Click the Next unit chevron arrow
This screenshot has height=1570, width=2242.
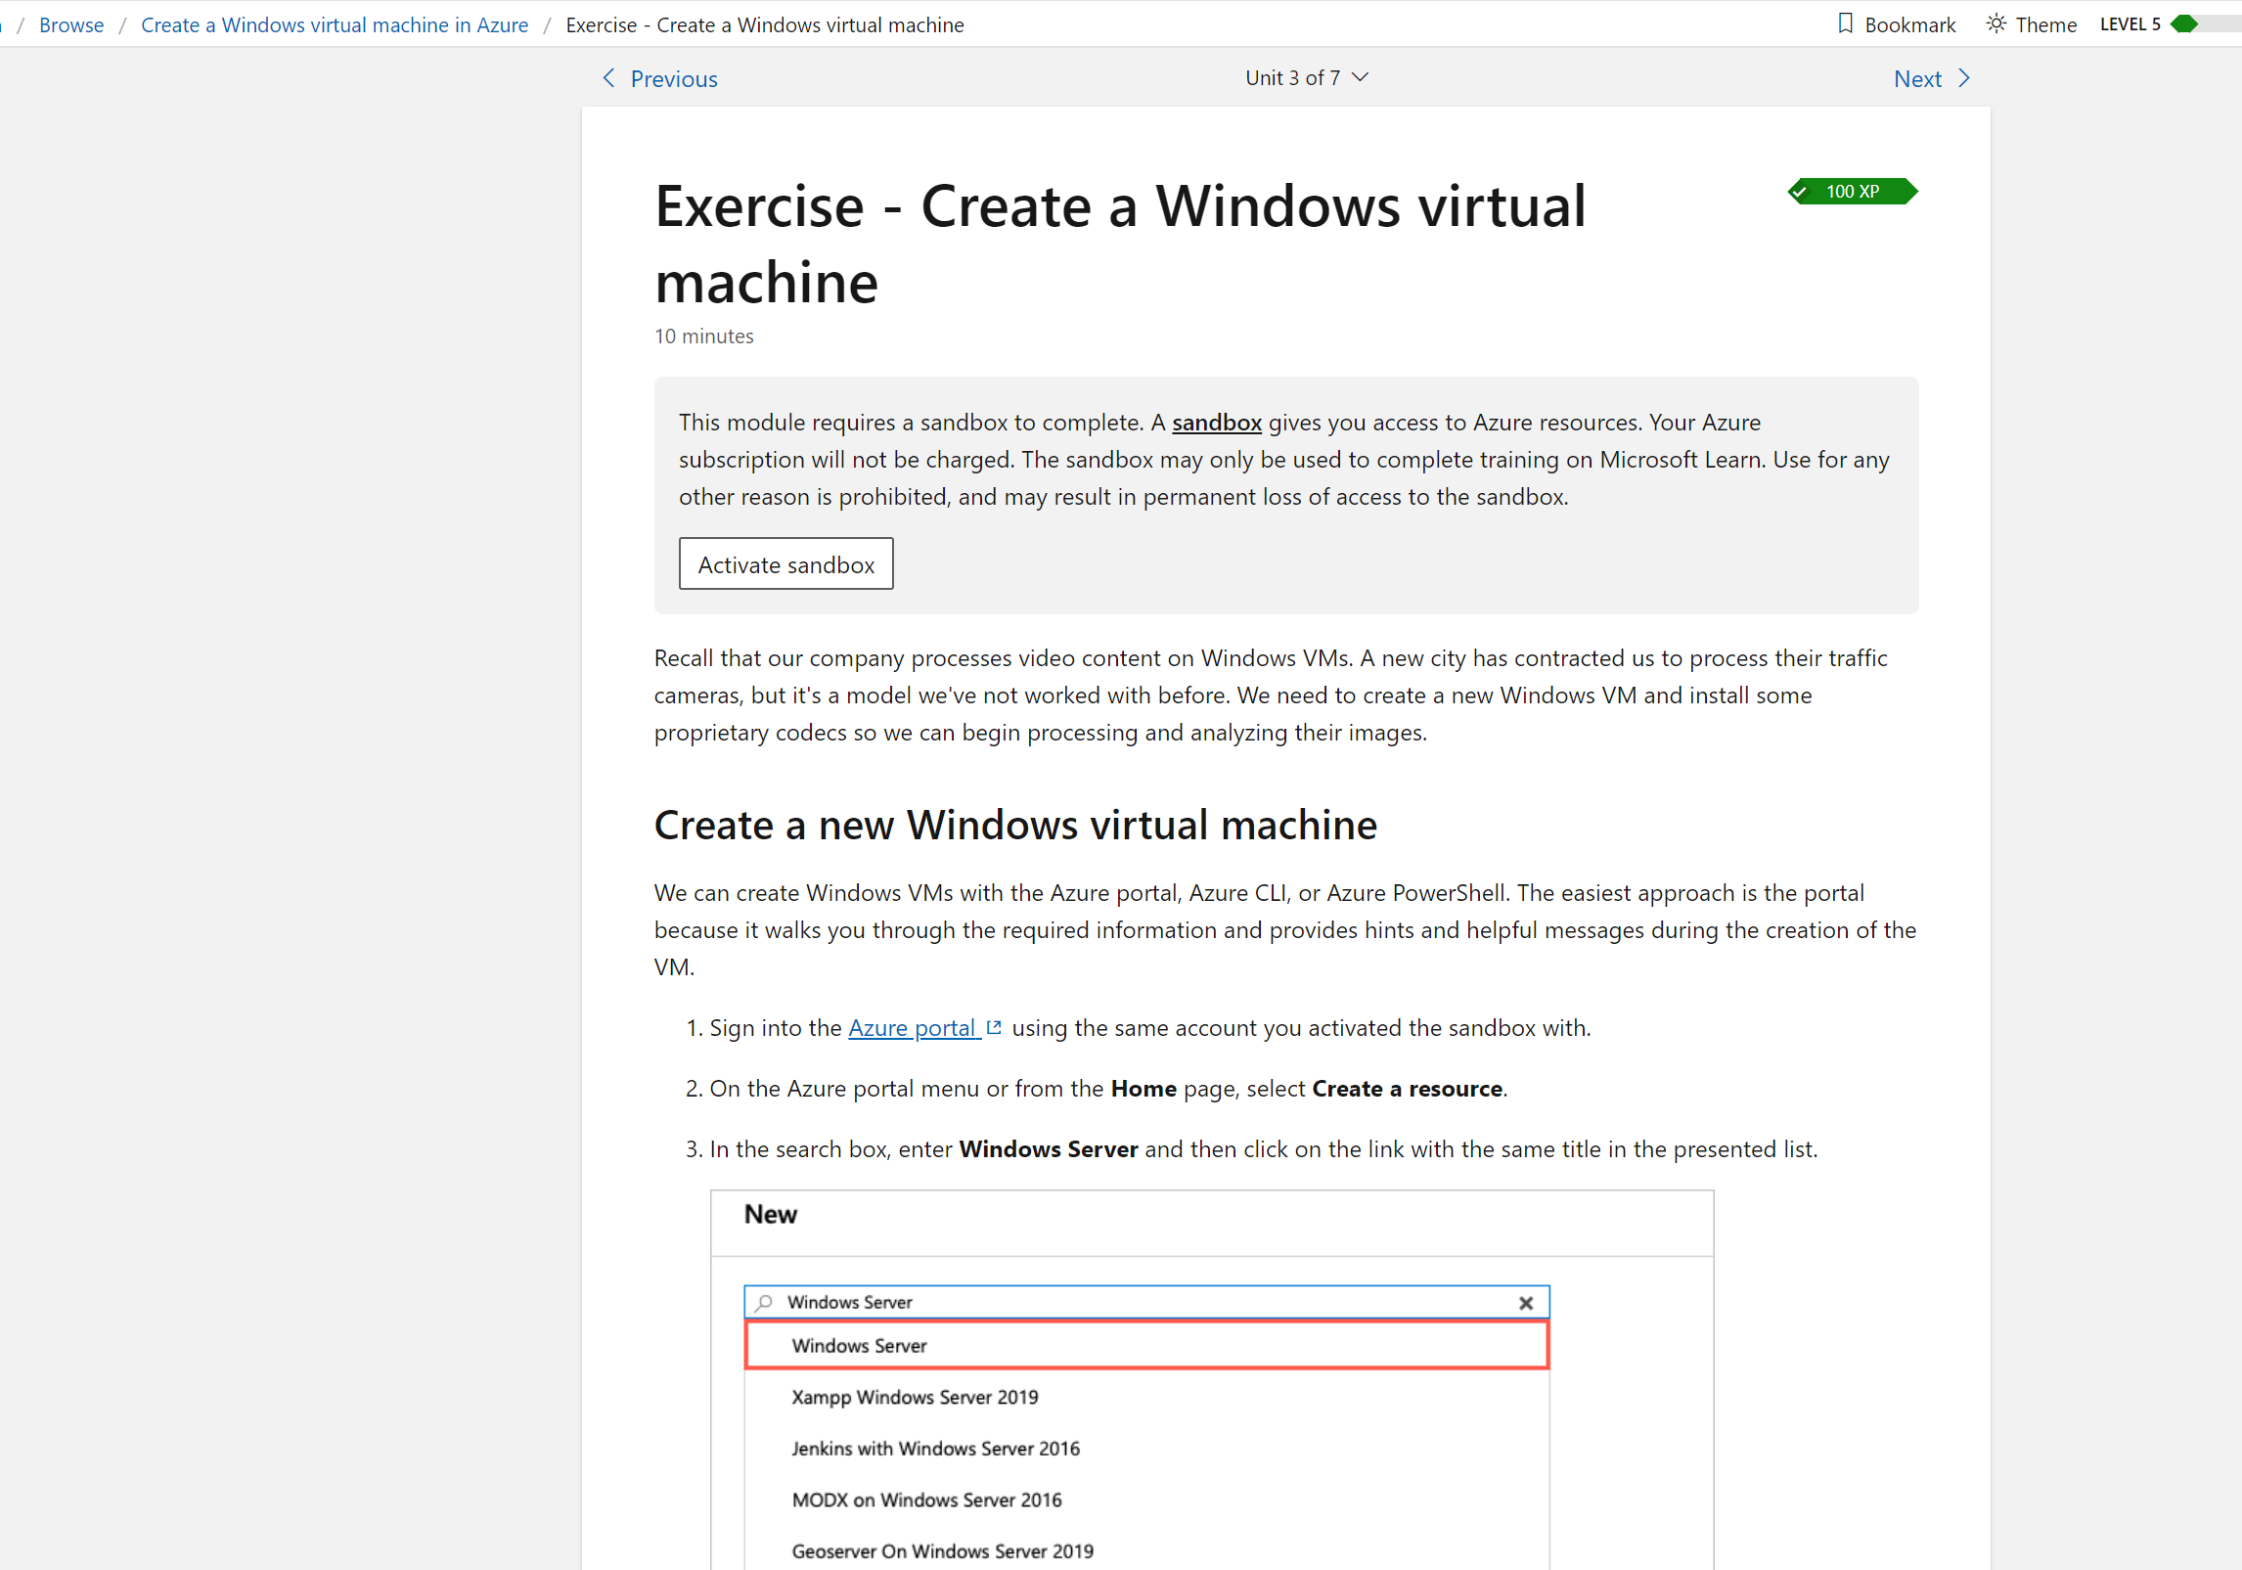click(1965, 78)
